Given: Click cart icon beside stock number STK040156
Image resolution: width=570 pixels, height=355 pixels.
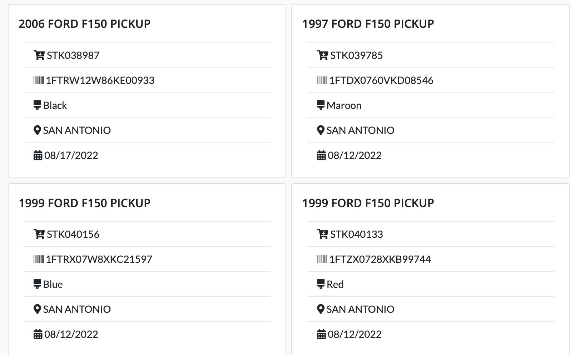Looking at the screenshot, I should click(39, 234).
